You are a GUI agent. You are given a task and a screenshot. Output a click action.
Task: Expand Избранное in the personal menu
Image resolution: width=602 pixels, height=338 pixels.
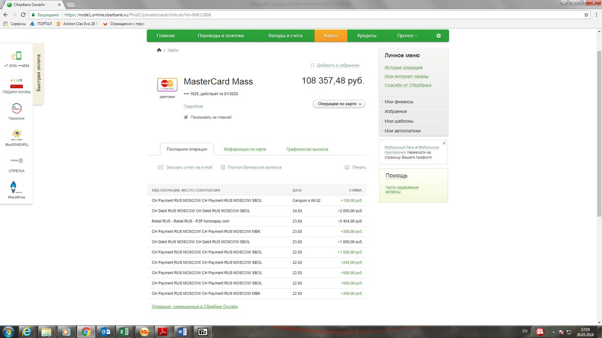click(x=396, y=112)
